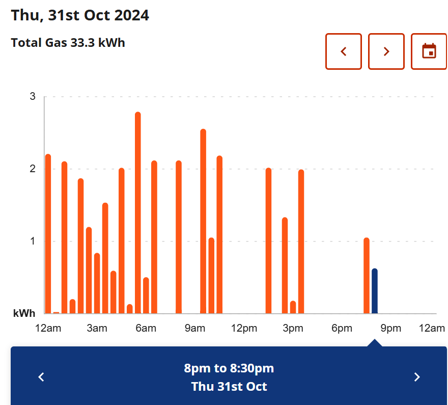Click the "Thu, 31st Oct 2024" date heading
448x405 pixels.
point(80,15)
